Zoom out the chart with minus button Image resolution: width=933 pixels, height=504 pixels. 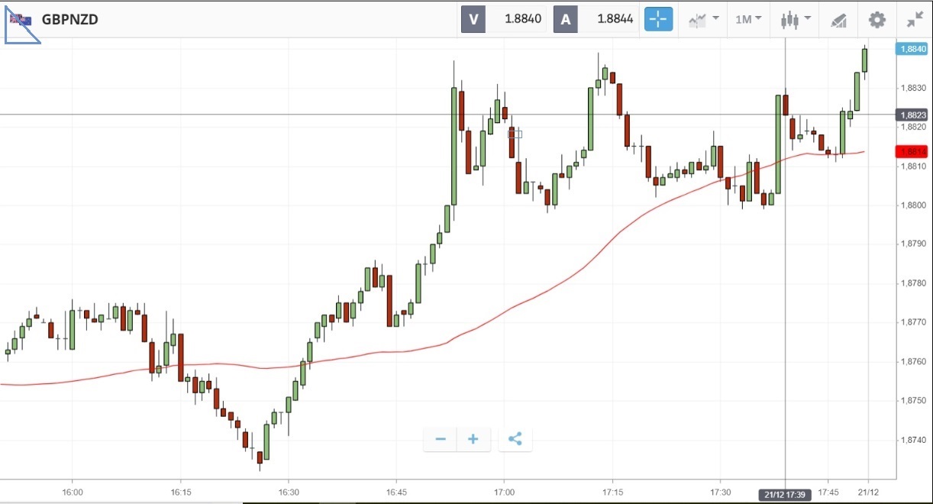coord(441,439)
